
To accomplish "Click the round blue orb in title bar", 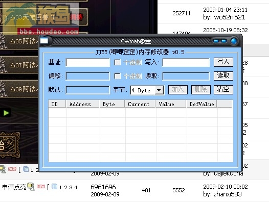I will [x=234, y=41].
